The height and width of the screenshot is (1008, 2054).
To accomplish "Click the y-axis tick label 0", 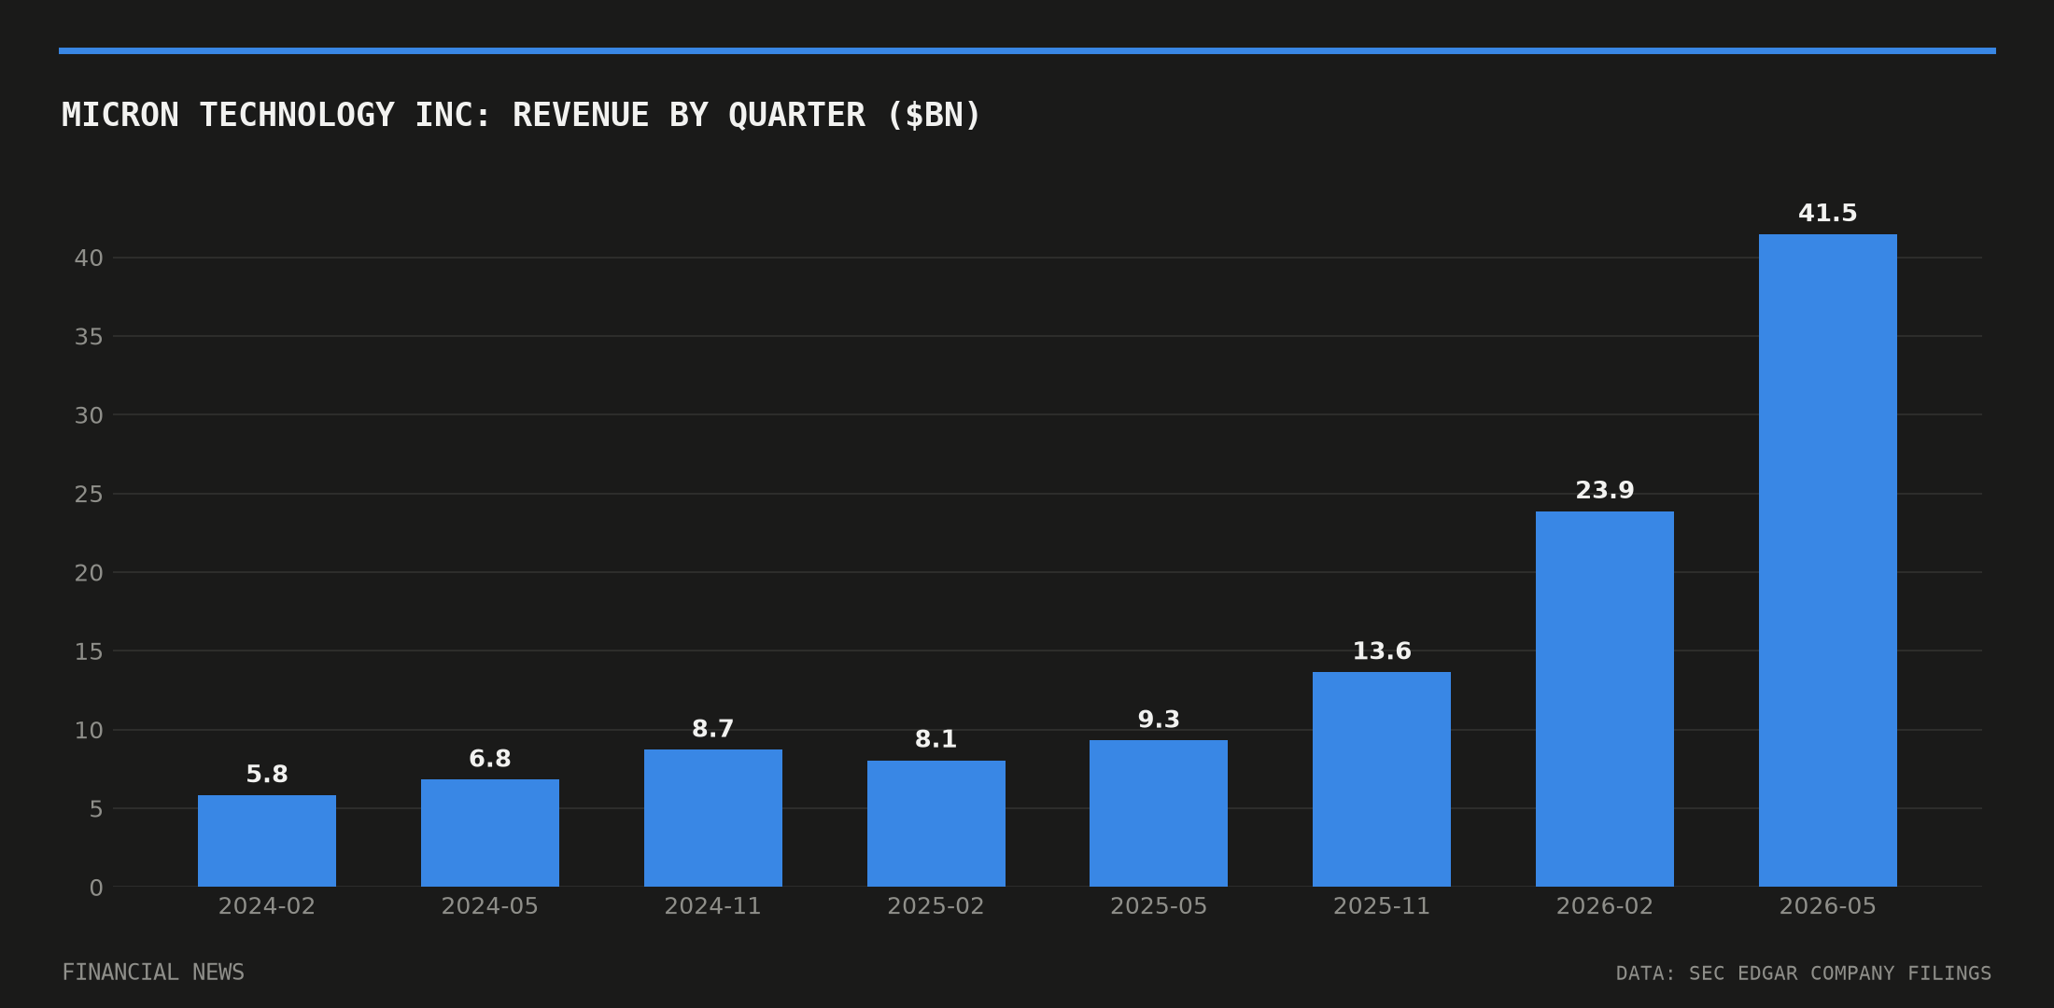I will (96, 888).
